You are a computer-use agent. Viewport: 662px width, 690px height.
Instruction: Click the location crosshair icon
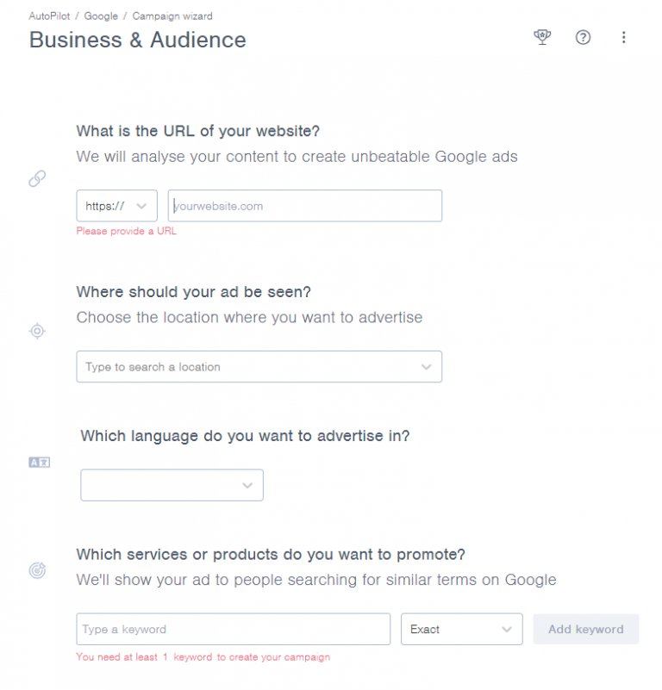37,331
